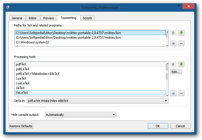Click the help question mark in the title bar
This screenshot has width=202, height=140.
(x=179, y=6)
